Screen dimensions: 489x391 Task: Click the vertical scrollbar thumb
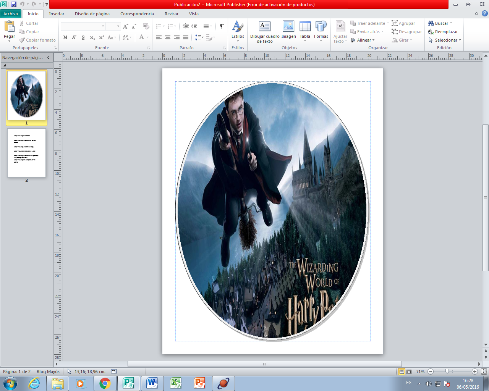click(x=486, y=198)
